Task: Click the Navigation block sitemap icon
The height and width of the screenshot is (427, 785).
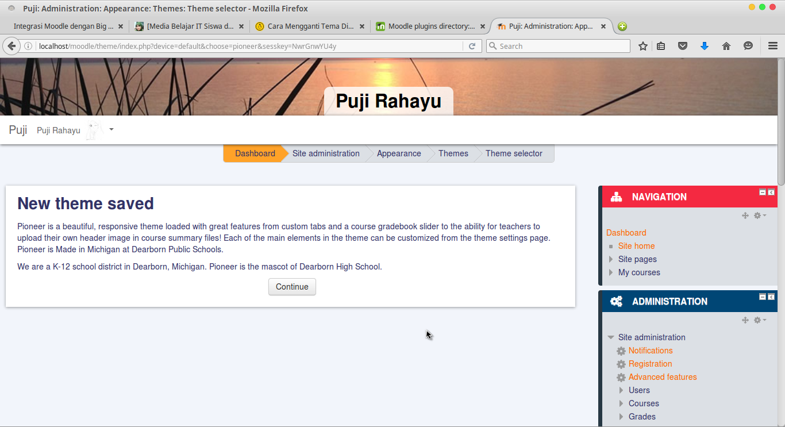Action: coord(617,197)
